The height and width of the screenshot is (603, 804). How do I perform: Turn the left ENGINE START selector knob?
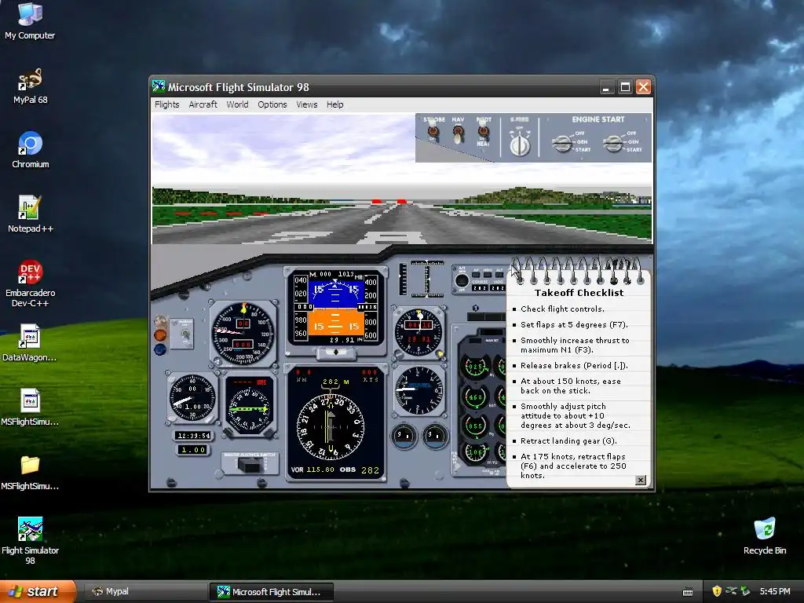[563, 143]
